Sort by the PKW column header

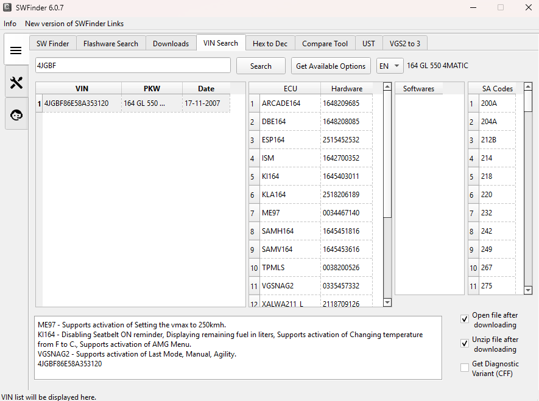point(152,89)
